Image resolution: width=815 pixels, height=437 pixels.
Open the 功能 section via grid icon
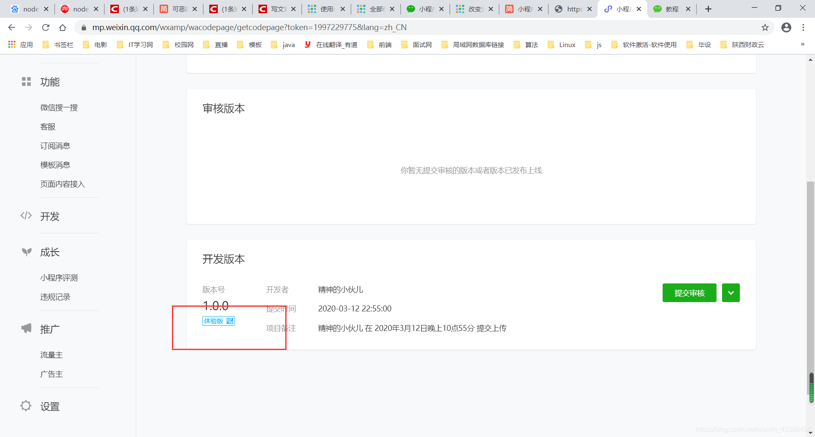click(26, 81)
